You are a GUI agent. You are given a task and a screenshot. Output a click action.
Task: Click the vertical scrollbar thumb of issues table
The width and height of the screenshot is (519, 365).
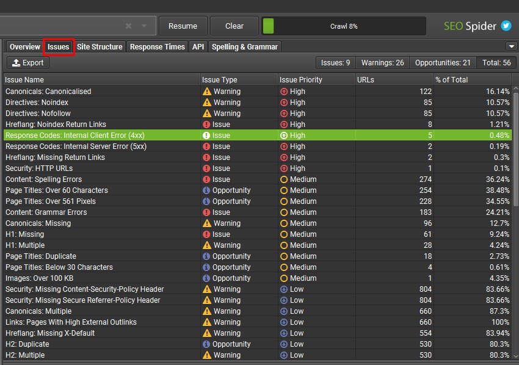click(516, 150)
